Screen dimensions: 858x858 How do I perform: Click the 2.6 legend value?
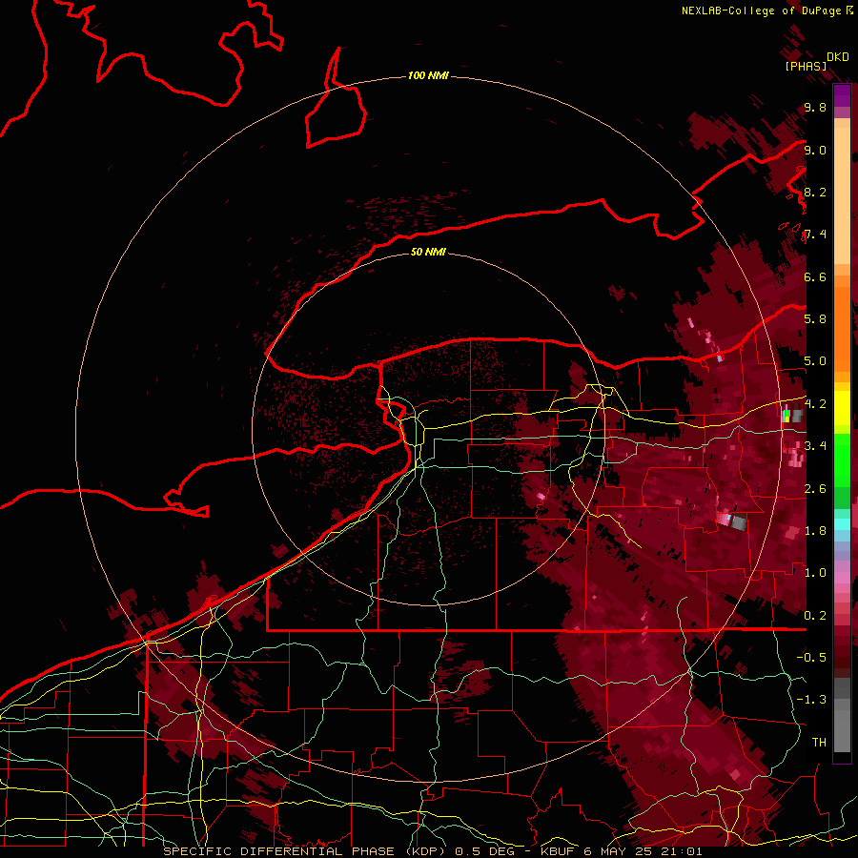click(x=815, y=488)
